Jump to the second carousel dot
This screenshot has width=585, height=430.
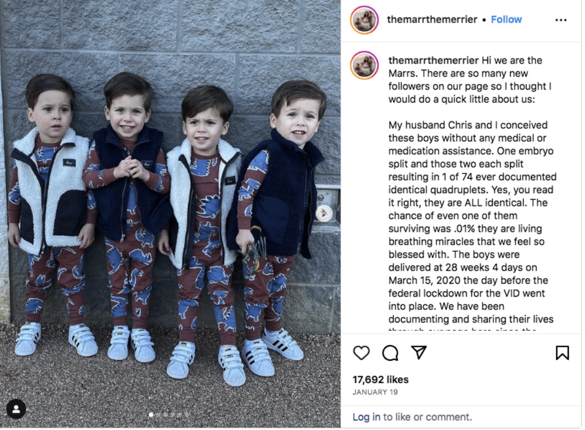coord(158,414)
